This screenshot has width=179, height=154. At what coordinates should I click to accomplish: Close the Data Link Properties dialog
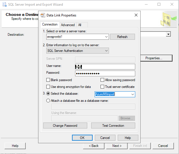[136, 15]
